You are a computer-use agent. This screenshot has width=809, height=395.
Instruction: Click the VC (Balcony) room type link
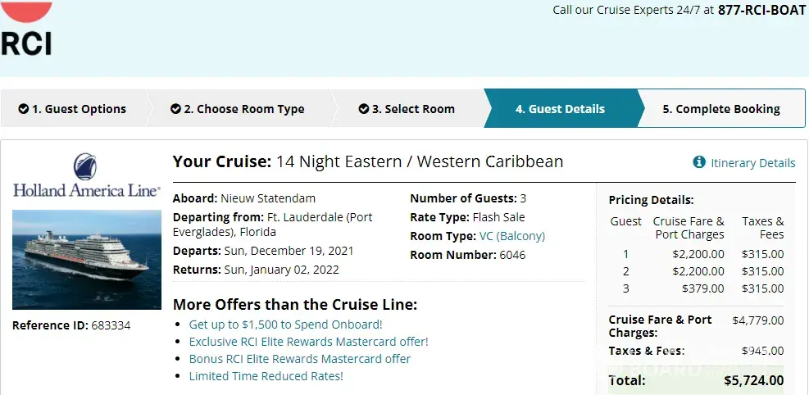(511, 236)
